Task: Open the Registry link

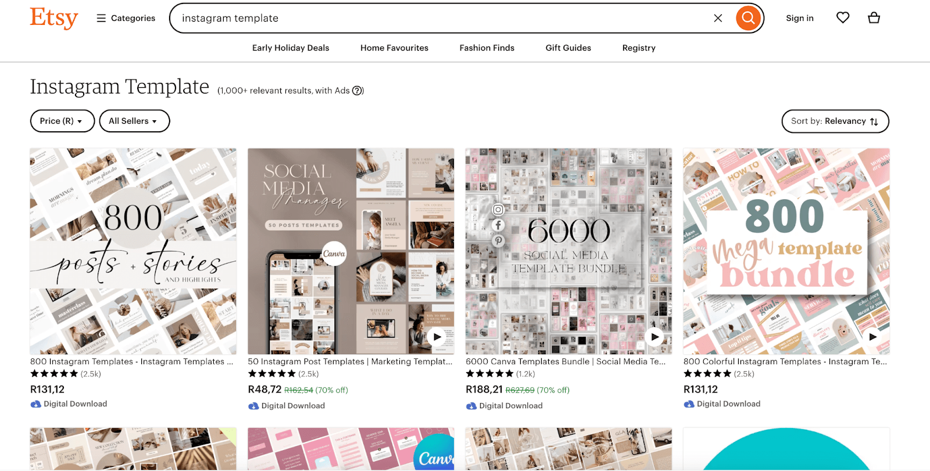Action: tap(638, 48)
